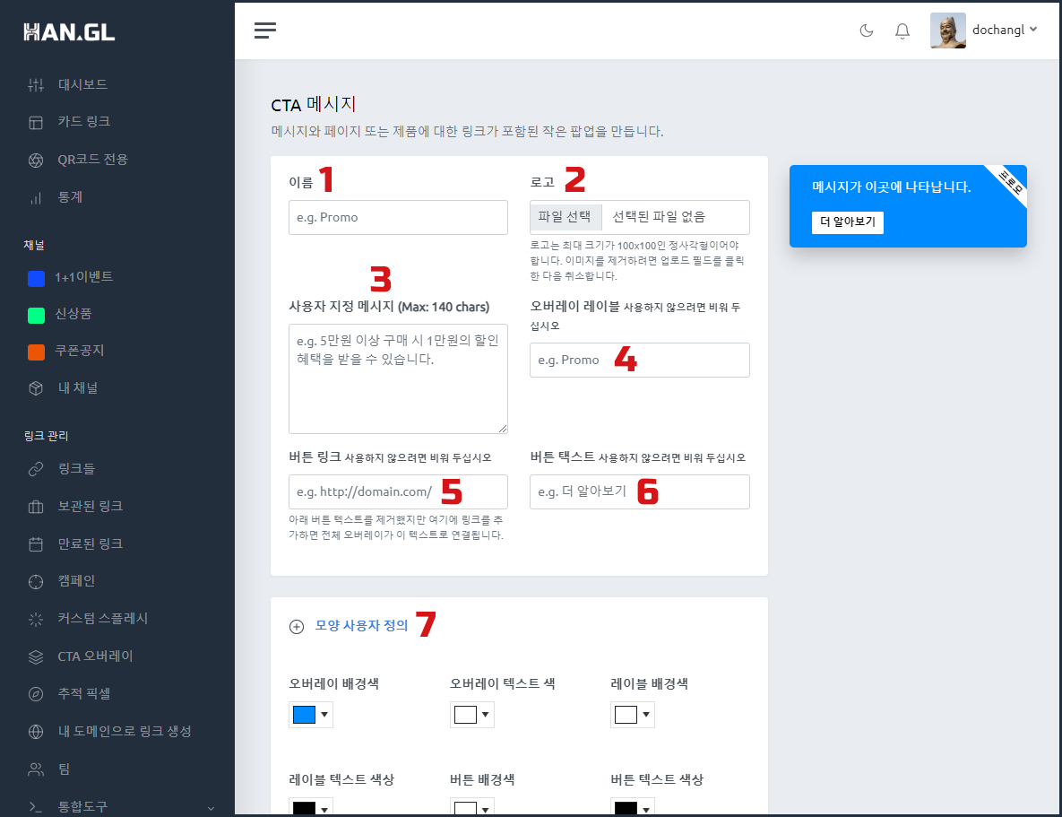
Task: Click the 보관된 링크 briefcase icon
Action: [x=36, y=507]
